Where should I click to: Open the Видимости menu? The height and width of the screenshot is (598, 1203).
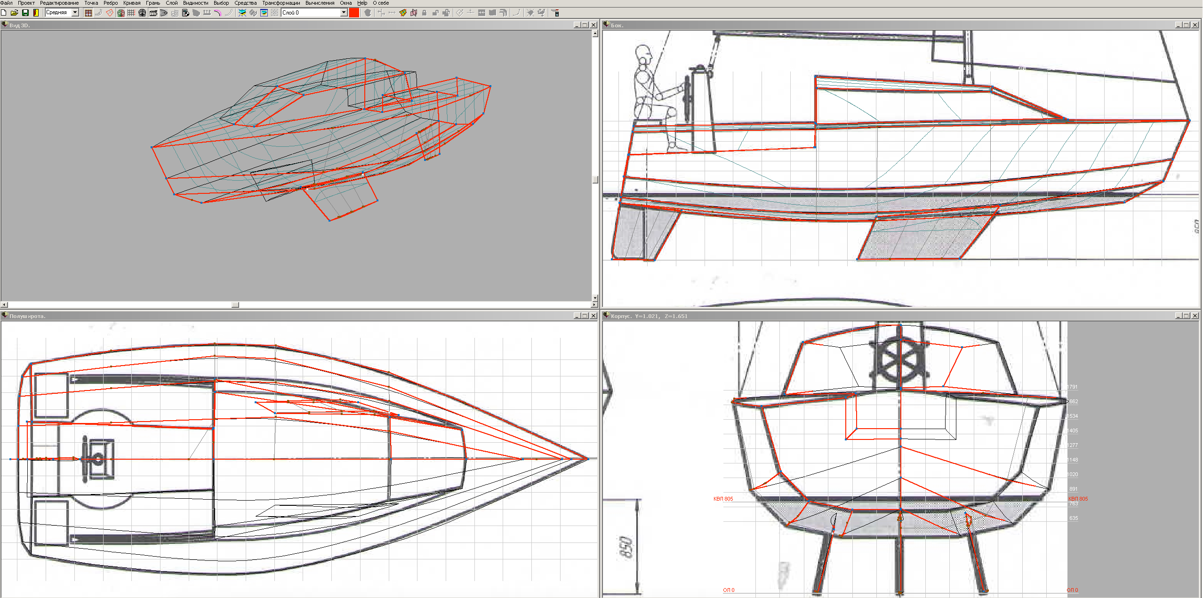tap(195, 3)
